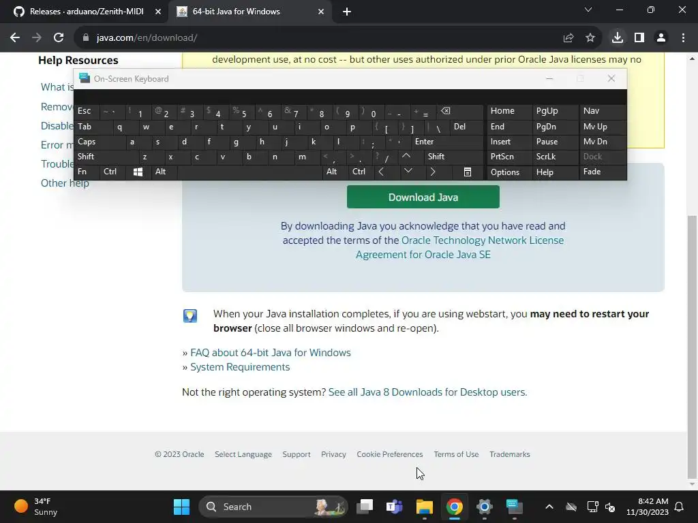Click the Help key on On-Screen Keyboard

[555, 172]
